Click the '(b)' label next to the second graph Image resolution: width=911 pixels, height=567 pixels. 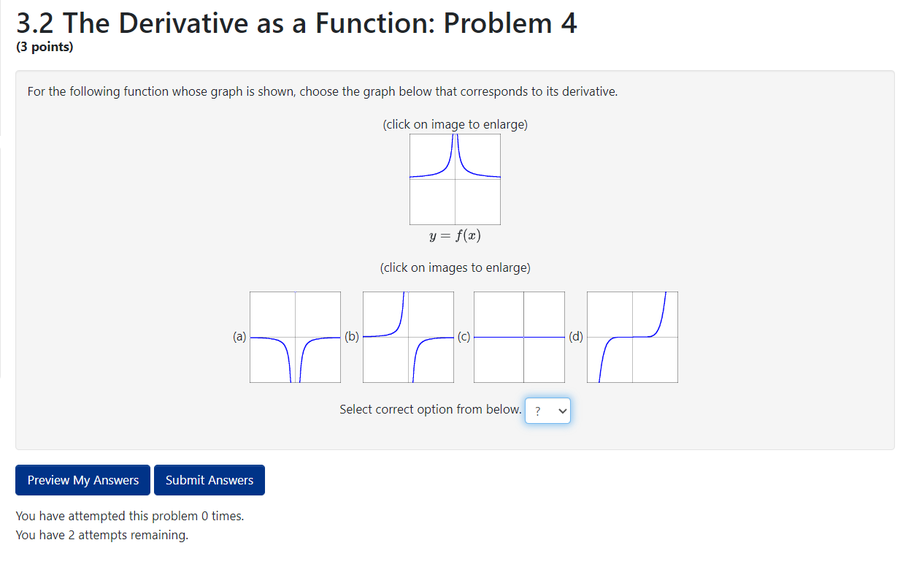tap(352, 337)
